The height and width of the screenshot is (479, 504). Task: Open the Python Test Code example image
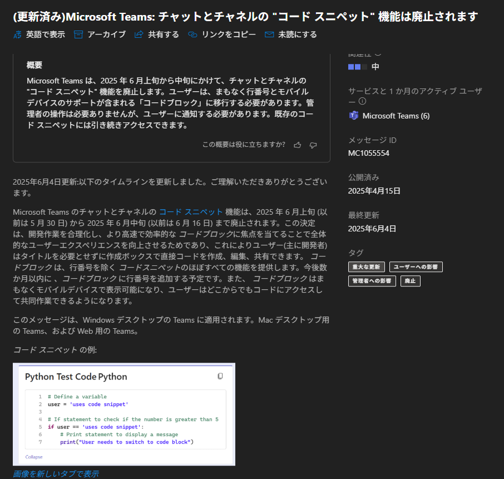click(x=124, y=414)
